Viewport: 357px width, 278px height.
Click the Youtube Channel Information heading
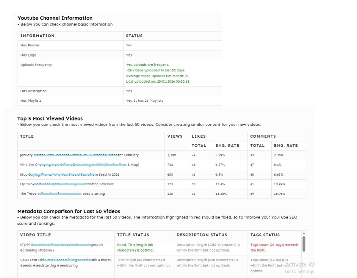click(x=54, y=18)
